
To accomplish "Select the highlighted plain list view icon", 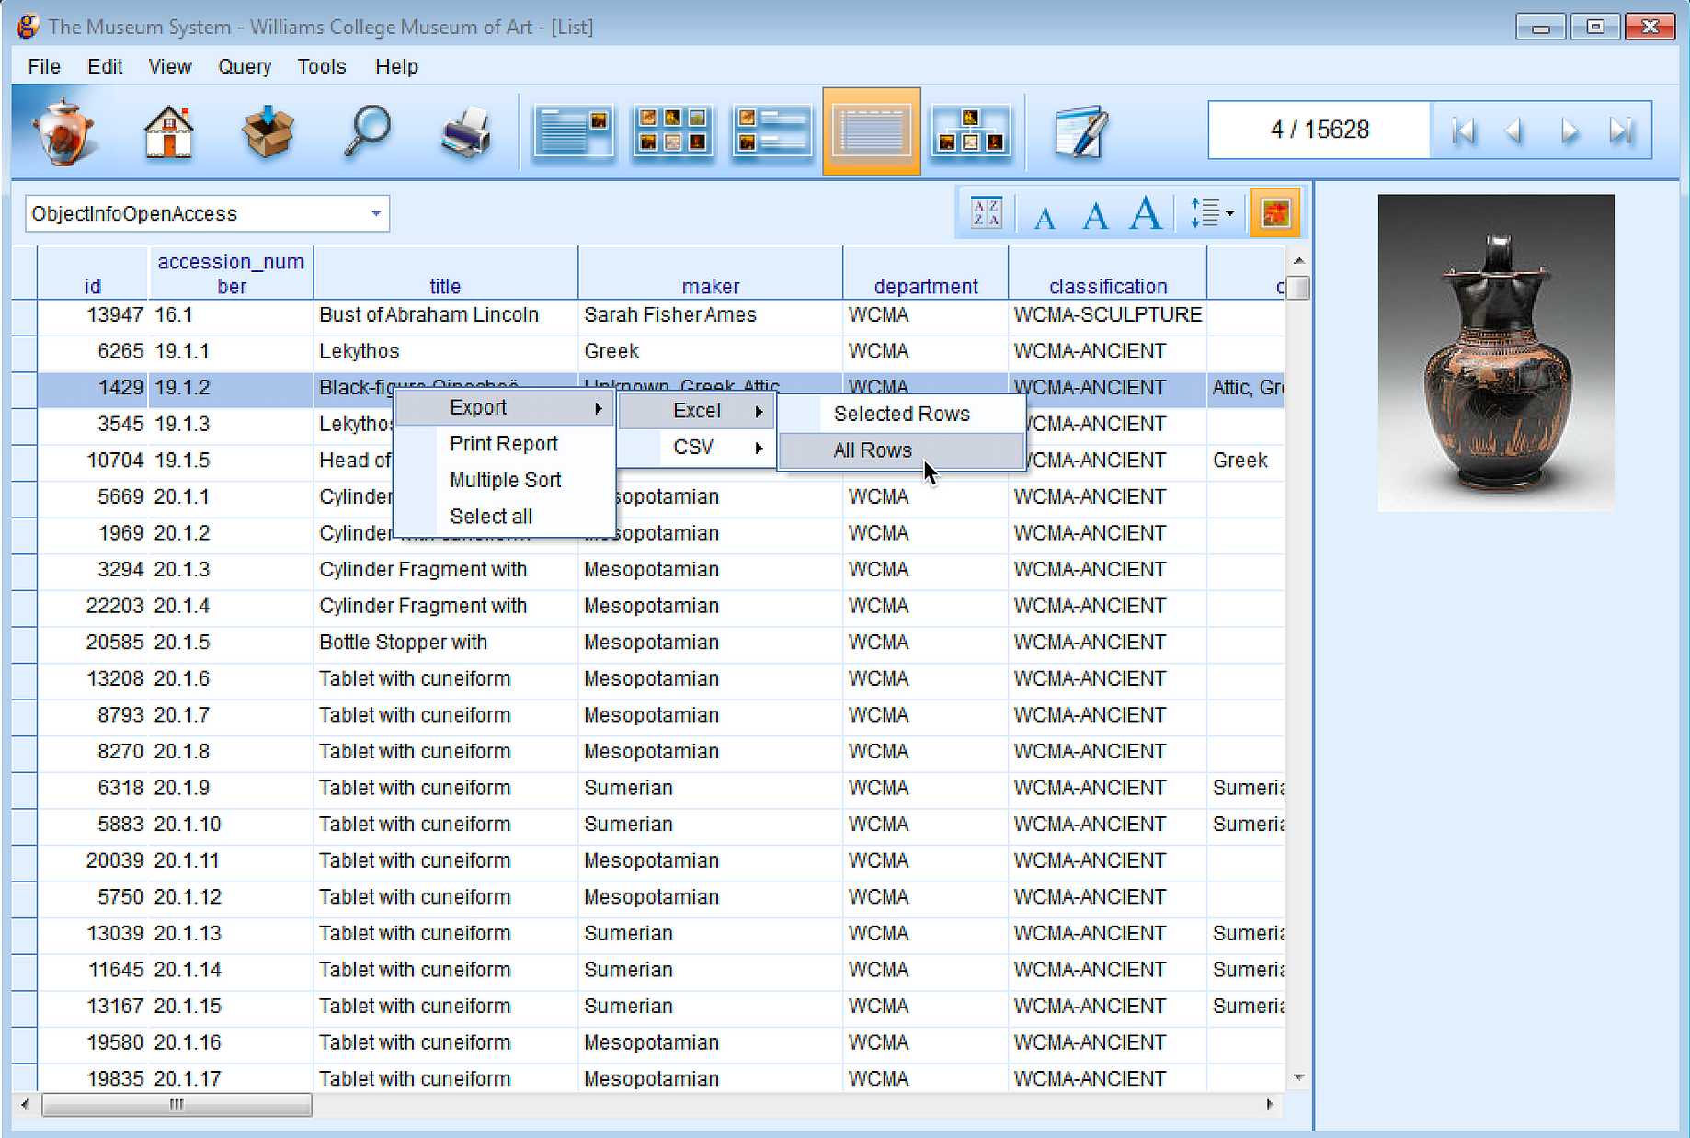I will click(x=872, y=131).
